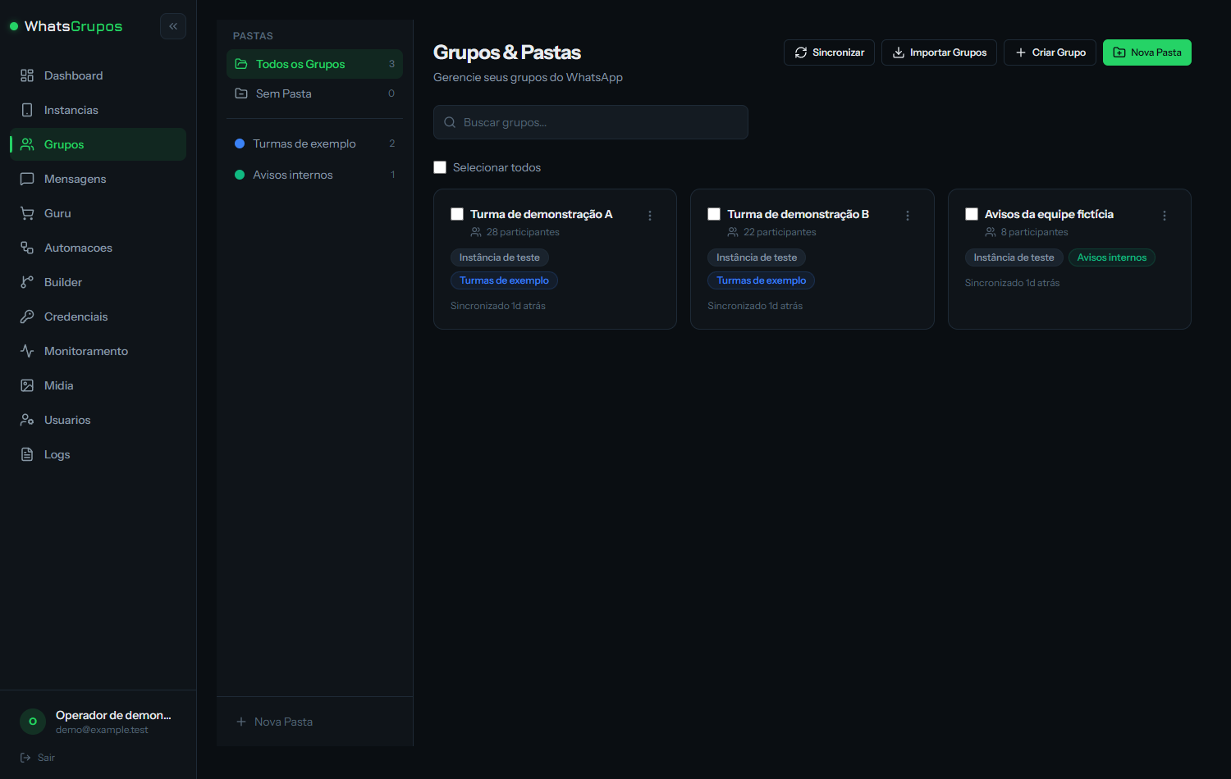Screen dimensions: 1231x779
Task: Click the operator avatar circle
Action: [x=33, y=722]
